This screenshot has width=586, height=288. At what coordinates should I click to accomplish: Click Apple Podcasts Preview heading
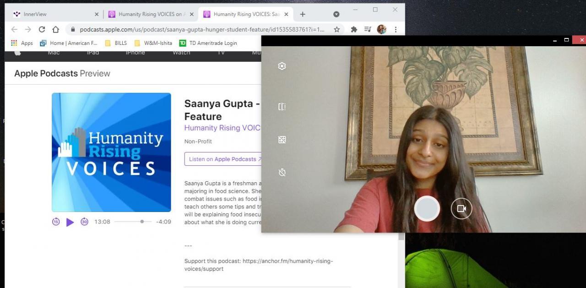pos(62,73)
